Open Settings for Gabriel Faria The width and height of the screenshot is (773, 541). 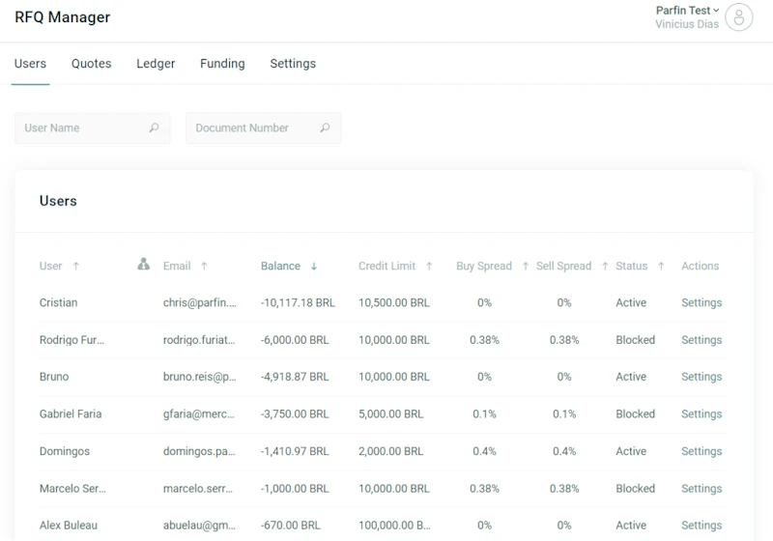pyautogui.click(x=701, y=413)
